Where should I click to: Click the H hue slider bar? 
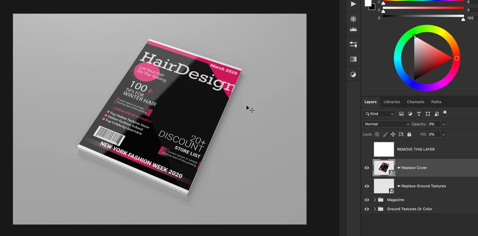[x=423, y=0]
